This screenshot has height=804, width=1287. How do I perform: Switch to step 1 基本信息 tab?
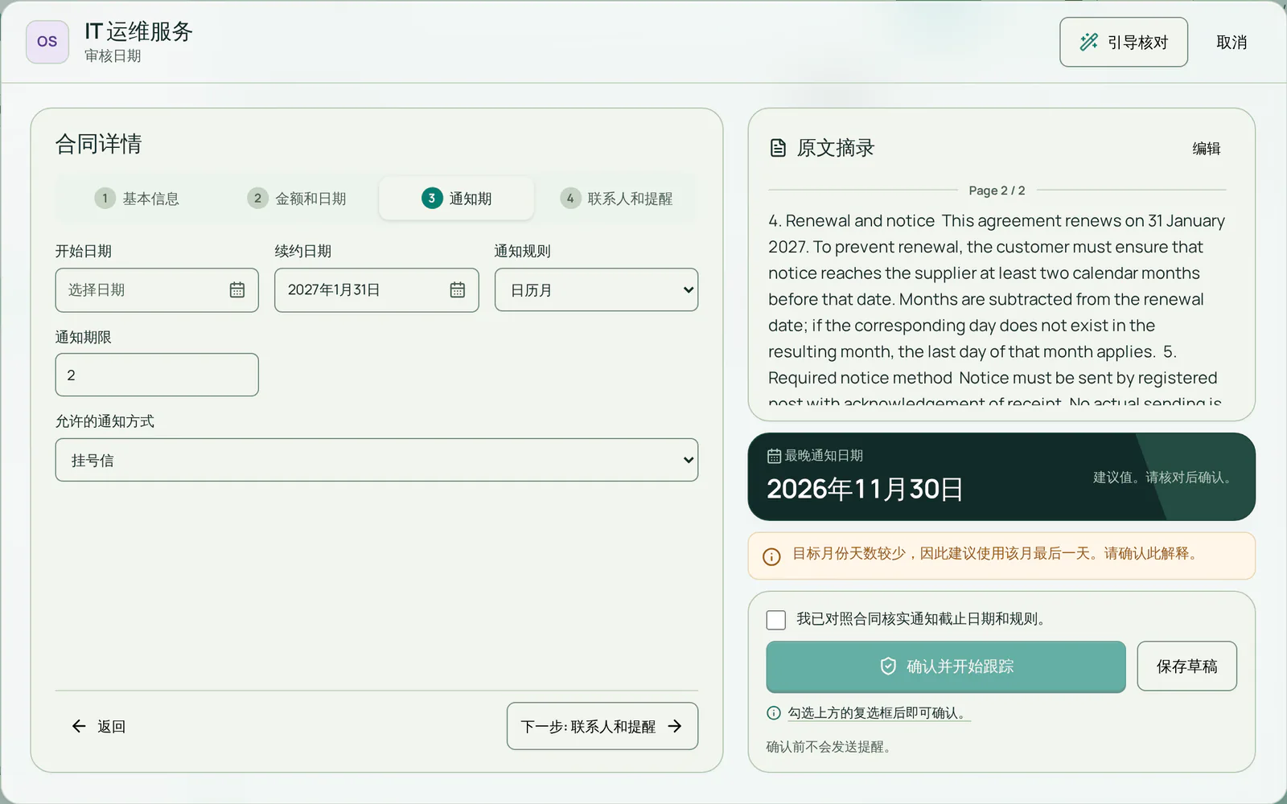137,199
